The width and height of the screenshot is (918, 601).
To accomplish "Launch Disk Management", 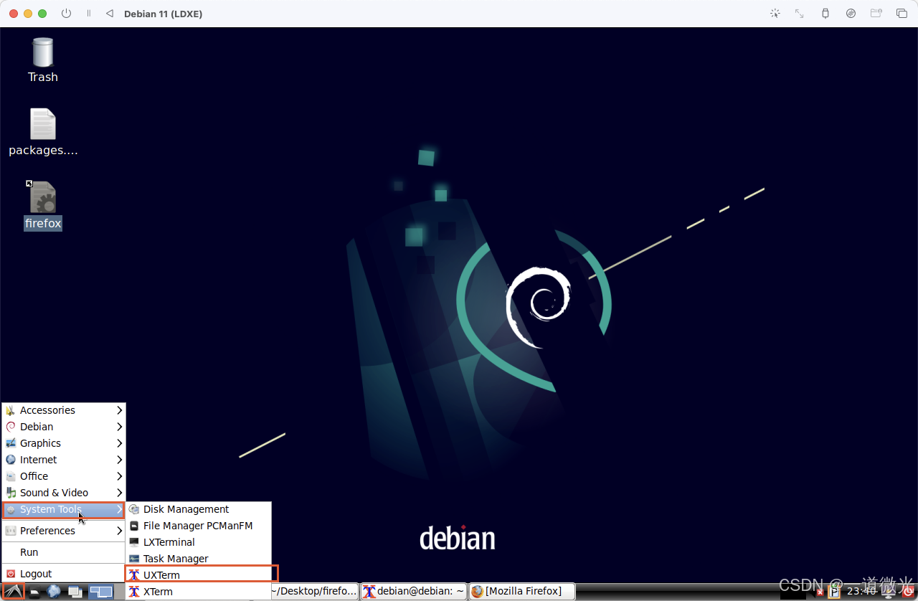I will pos(199,509).
